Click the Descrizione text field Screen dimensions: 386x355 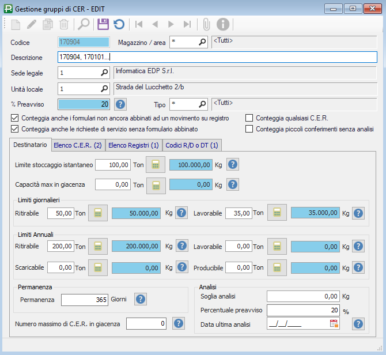(x=217, y=58)
